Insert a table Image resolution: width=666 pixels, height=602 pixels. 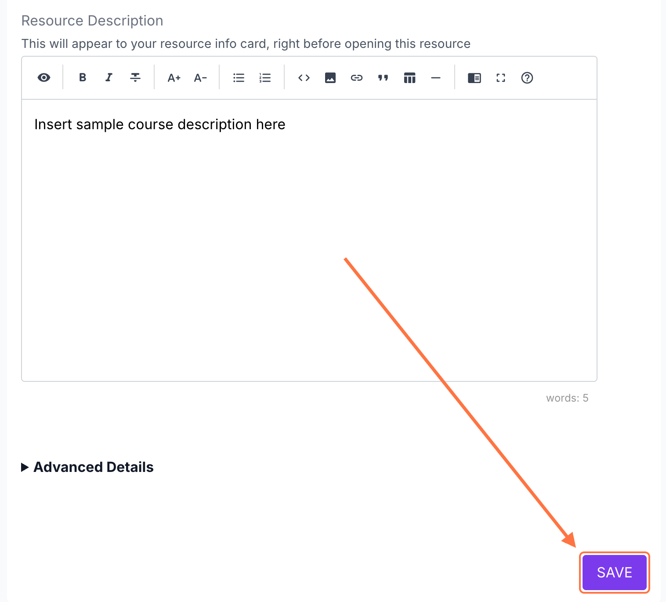[409, 78]
